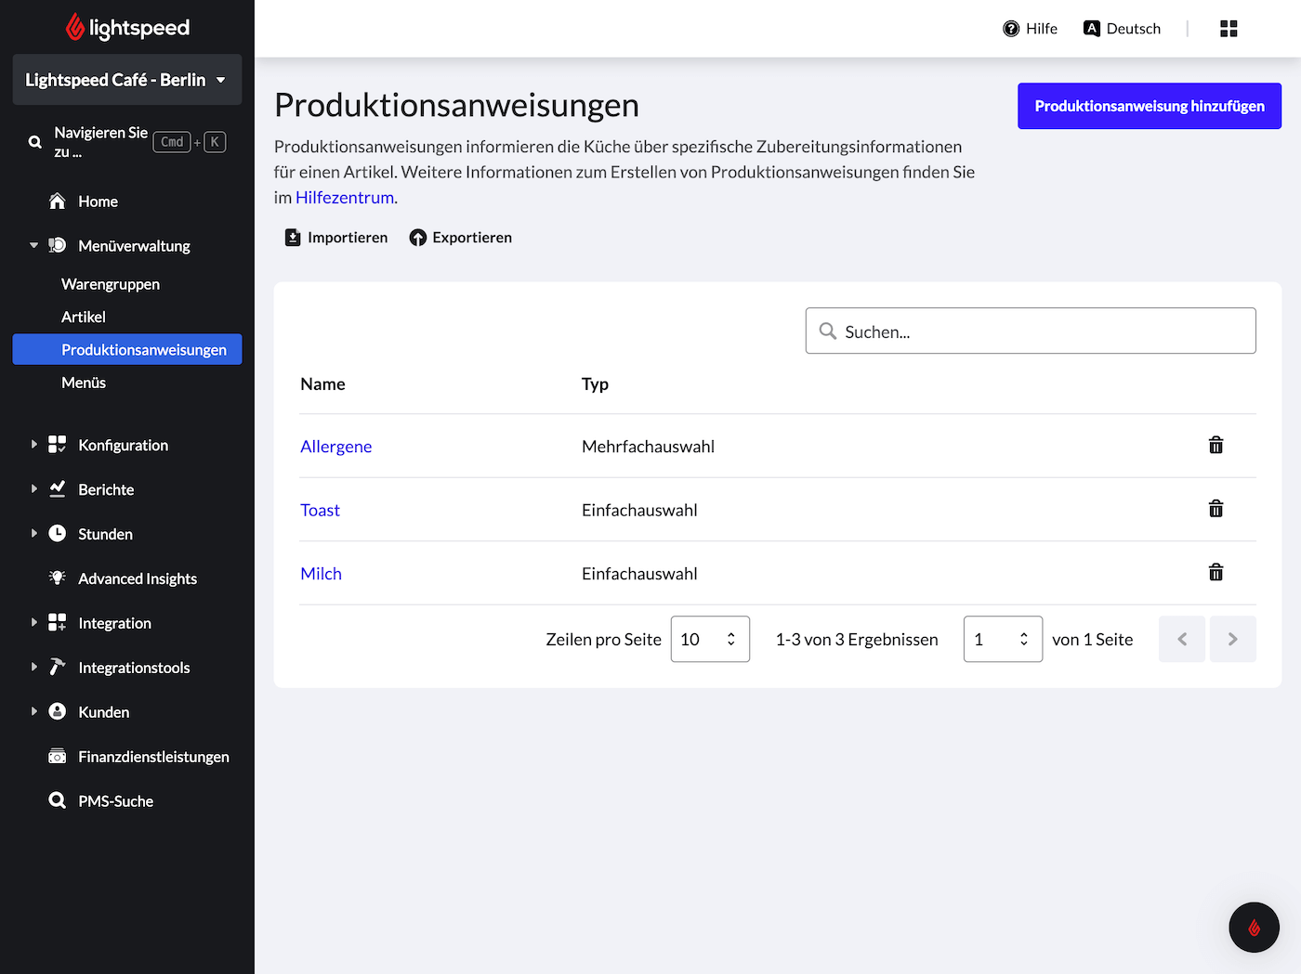1301x974 pixels.
Task: Open the 'Zeilen pro Seite' dropdown
Action: tap(710, 639)
